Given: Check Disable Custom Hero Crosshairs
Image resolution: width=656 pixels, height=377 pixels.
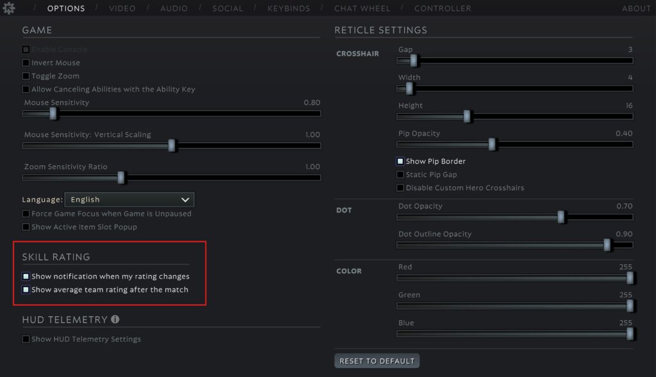Looking at the screenshot, I should point(400,188).
